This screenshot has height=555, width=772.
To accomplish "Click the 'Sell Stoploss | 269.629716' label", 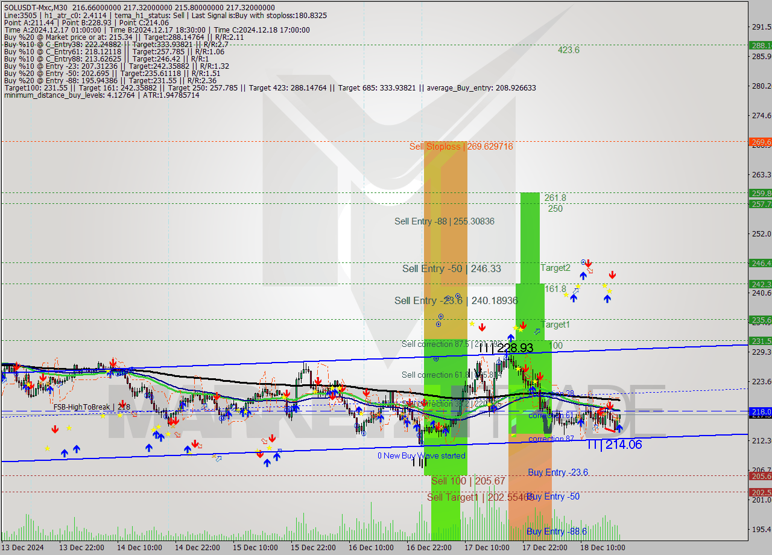I will click(461, 146).
